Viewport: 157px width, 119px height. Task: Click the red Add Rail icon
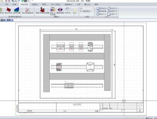coord(9,10)
